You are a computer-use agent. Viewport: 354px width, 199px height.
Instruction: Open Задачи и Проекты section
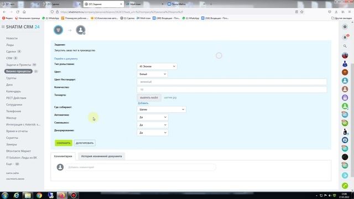pyautogui.click(x=18, y=65)
